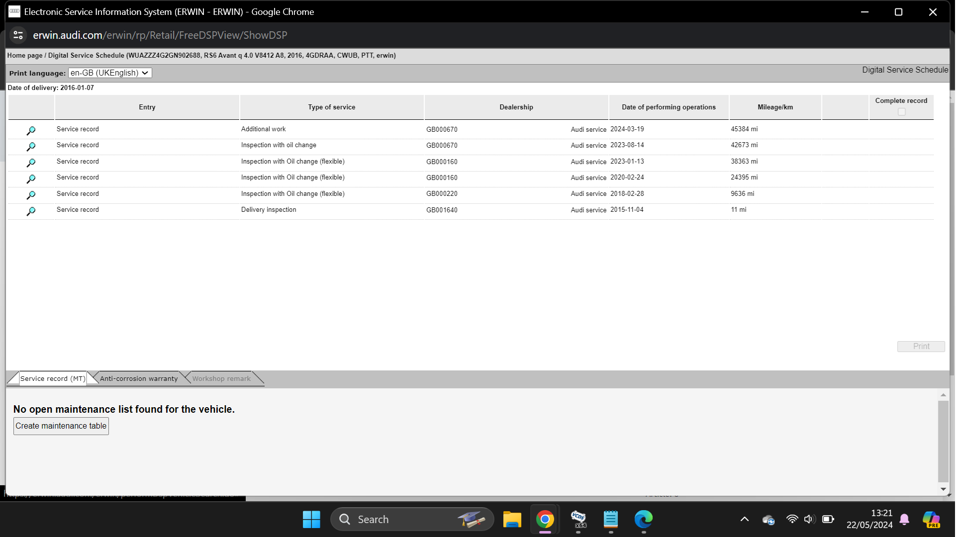
Task: Click the site information icon in address bar
Action: (18, 35)
